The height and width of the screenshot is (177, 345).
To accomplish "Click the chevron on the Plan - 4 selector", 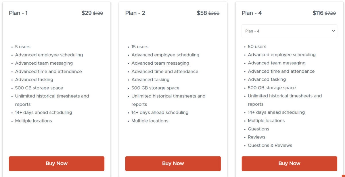I will point(333,31).
